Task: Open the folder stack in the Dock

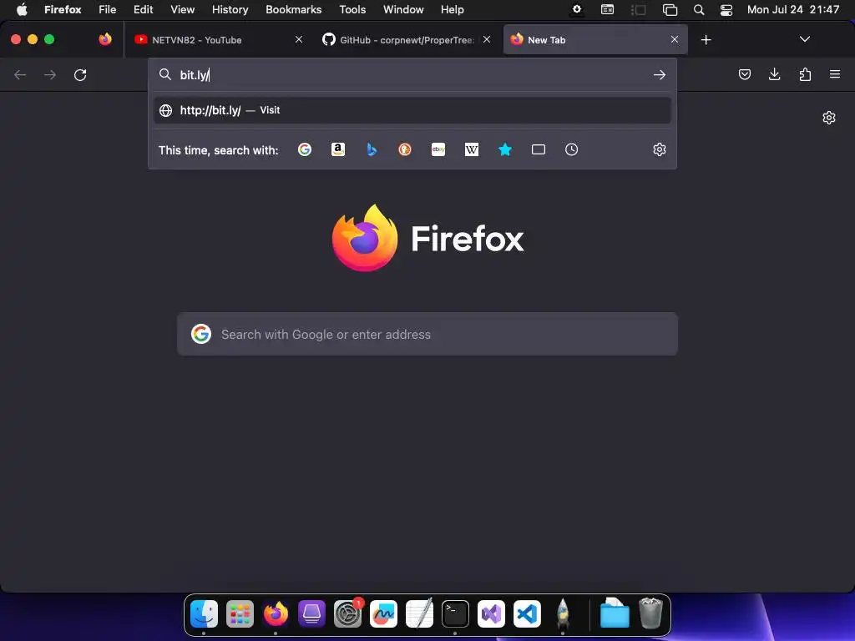Action: (x=615, y=613)
